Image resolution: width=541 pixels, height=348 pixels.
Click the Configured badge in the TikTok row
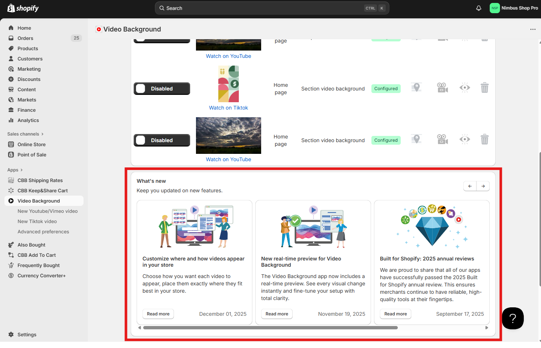(x=386, y=89)
